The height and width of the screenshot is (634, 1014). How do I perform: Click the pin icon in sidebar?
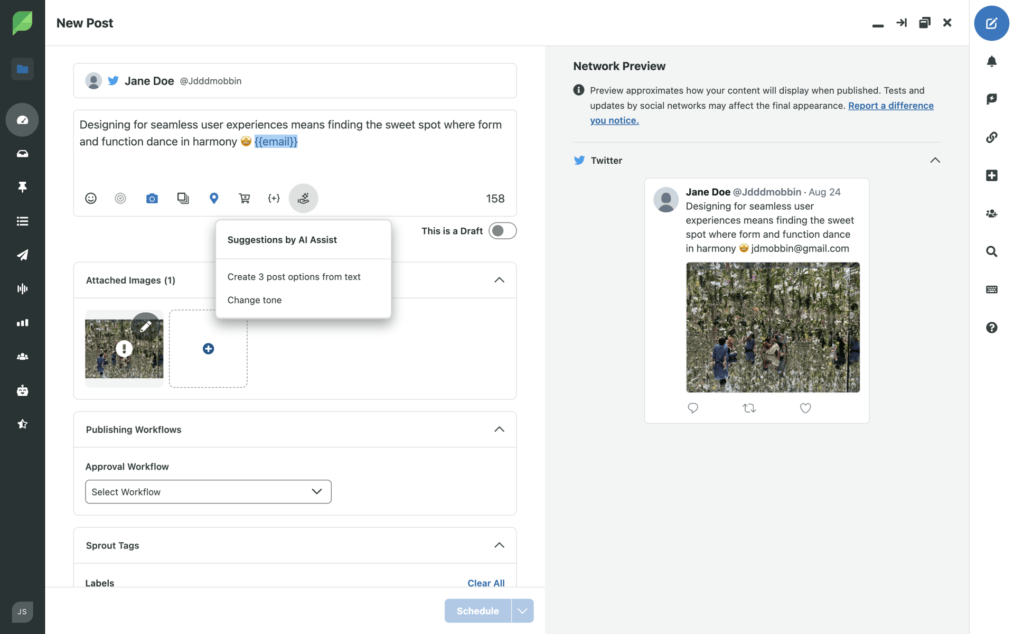22,187
